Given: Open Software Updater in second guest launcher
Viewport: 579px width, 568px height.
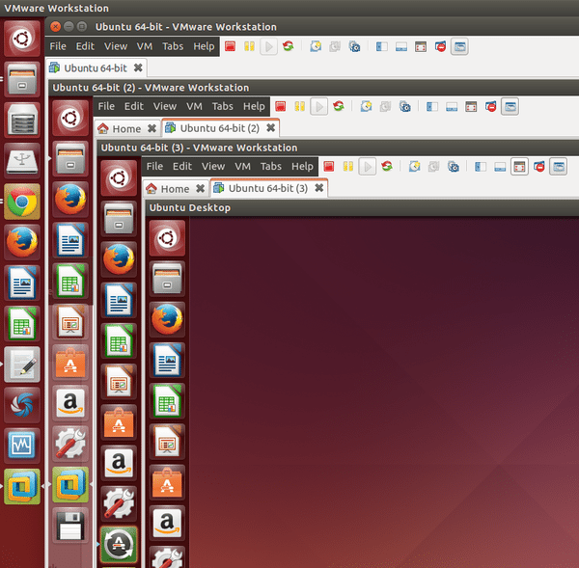Looking at the screenshot, I should (119, 544).
